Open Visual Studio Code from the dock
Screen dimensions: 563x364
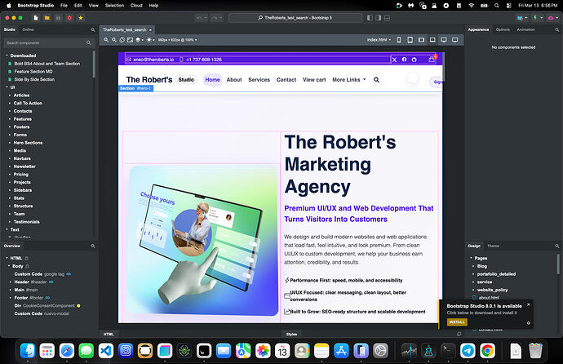click(106, 349)
